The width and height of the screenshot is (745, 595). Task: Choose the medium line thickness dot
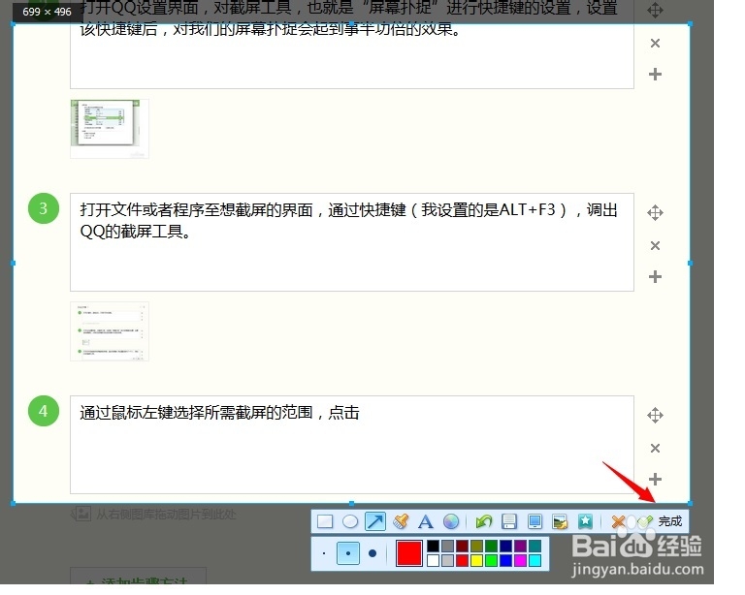pyautogui.click(x=348, y=553)
